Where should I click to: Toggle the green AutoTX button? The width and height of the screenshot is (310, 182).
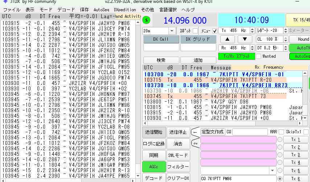click(x=300, y=48)
